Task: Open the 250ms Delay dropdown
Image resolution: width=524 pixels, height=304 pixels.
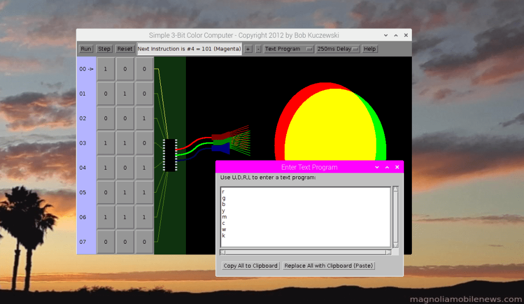Action: click(x=338, y=49)
